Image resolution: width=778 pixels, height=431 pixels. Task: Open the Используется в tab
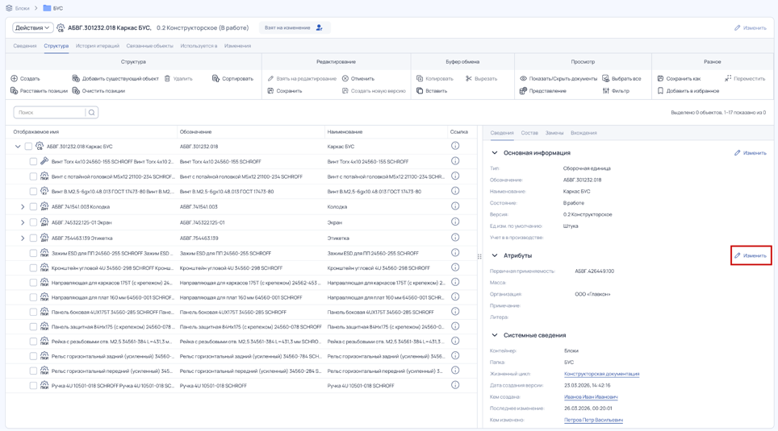coord(199,46)
